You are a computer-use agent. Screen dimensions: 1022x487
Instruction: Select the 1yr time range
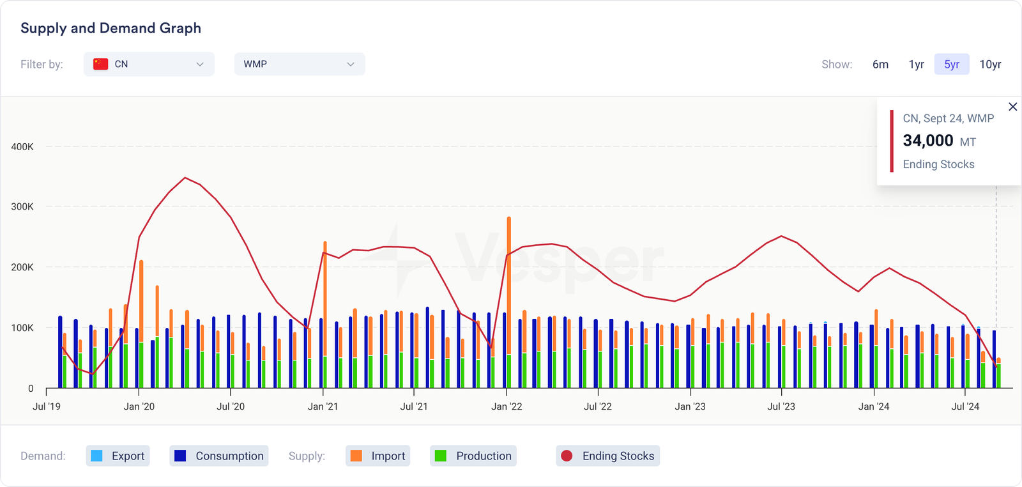[916, 64]
